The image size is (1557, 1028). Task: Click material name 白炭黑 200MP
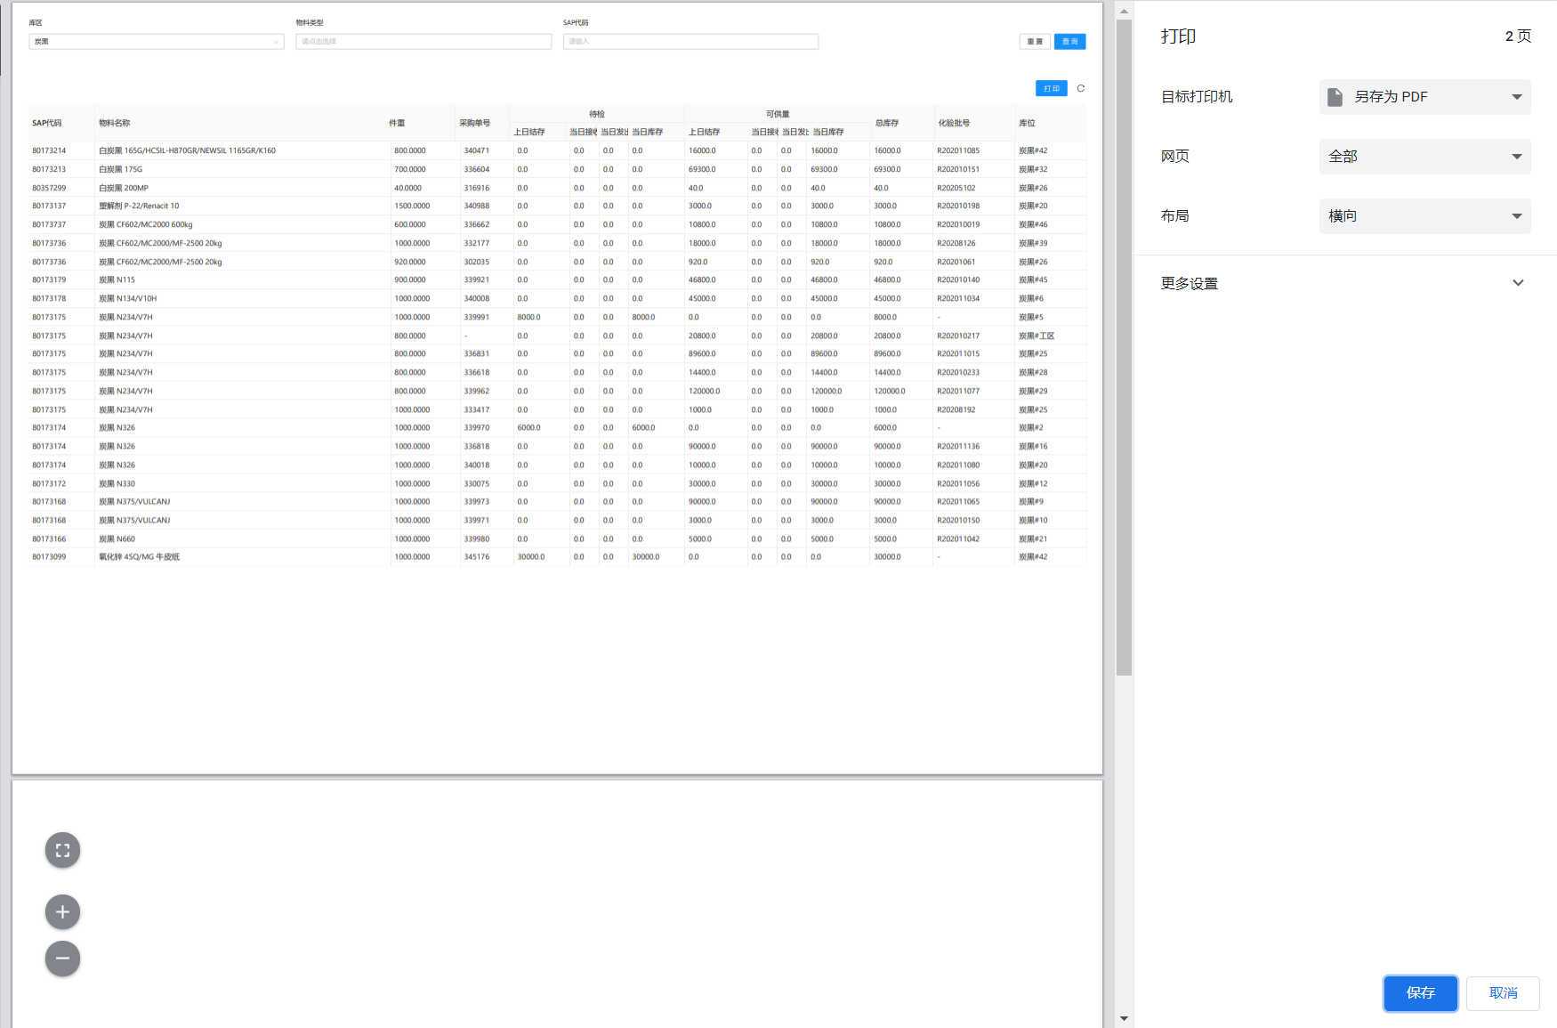(124, 188)
